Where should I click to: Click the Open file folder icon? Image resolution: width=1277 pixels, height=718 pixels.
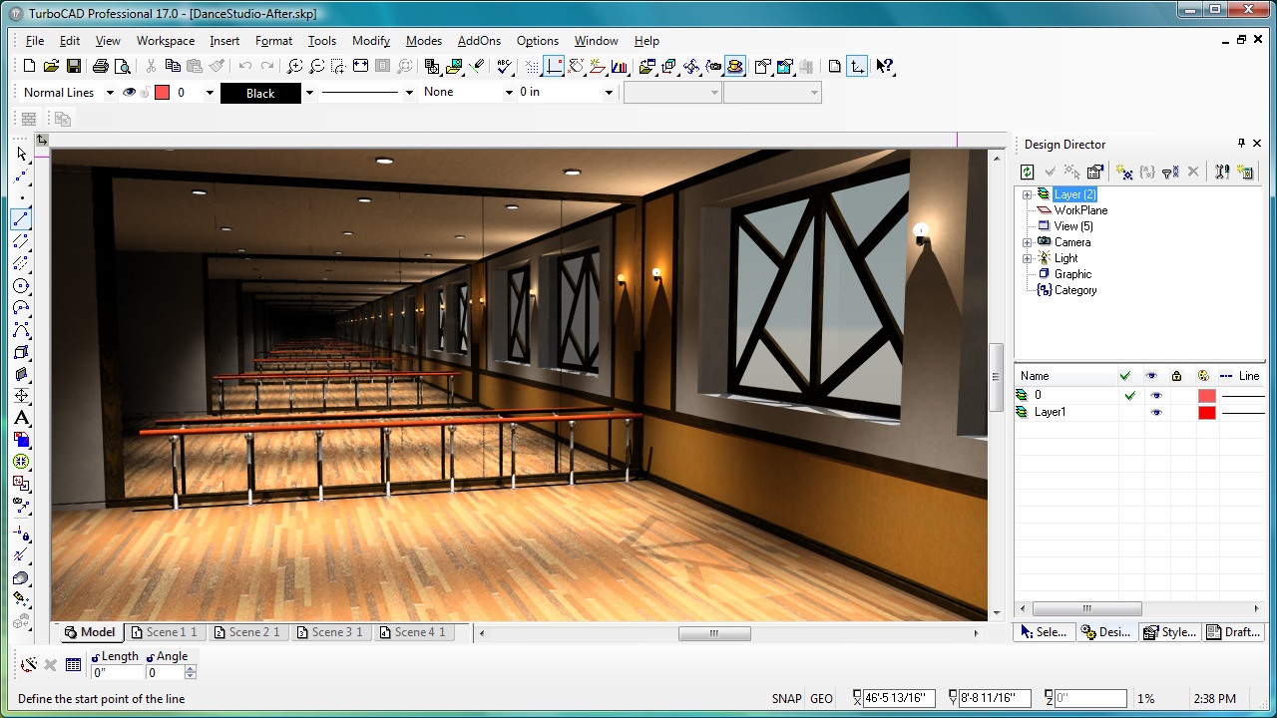51,67
